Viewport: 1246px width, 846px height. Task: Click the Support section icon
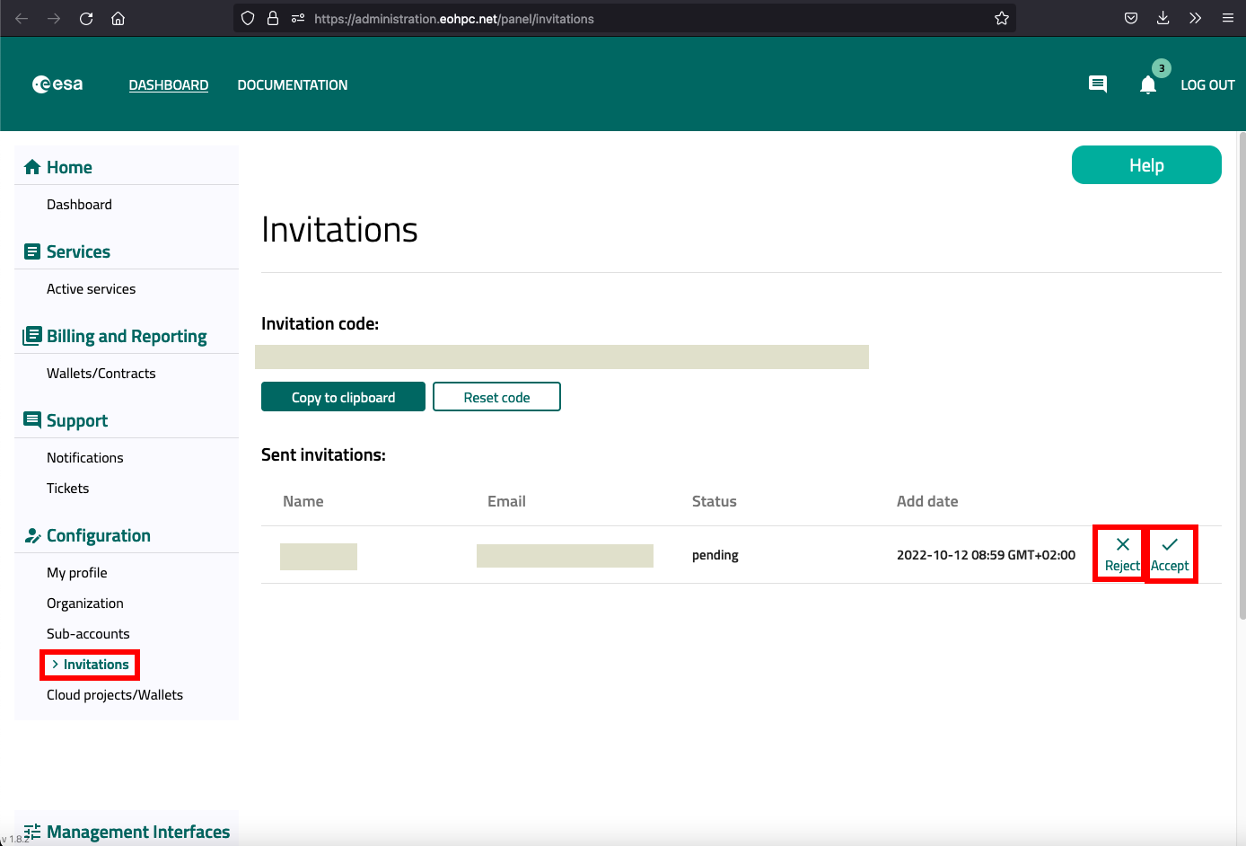(32, 419)
